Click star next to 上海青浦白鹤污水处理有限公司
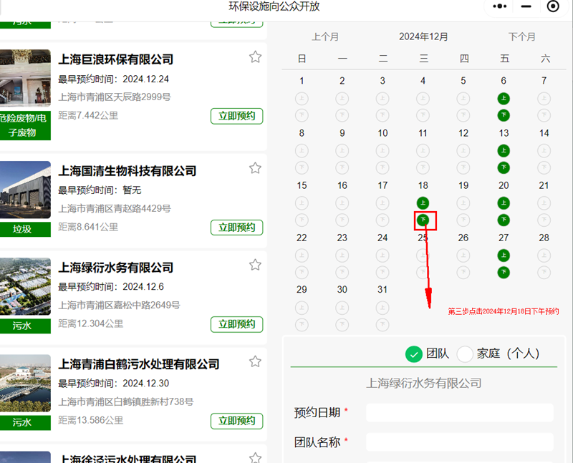The image size is (573, 463). click(x=255, y=361)
